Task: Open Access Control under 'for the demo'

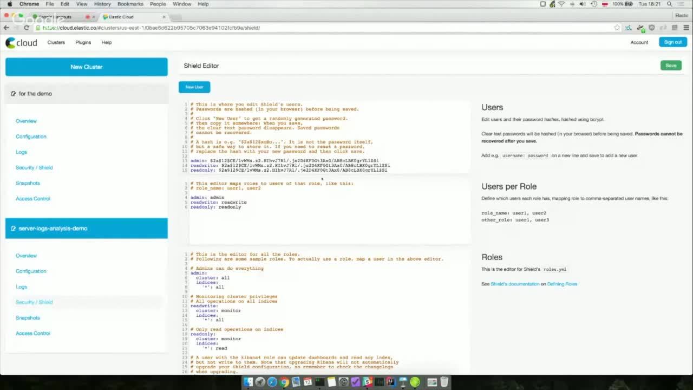Action: point(32,199)
